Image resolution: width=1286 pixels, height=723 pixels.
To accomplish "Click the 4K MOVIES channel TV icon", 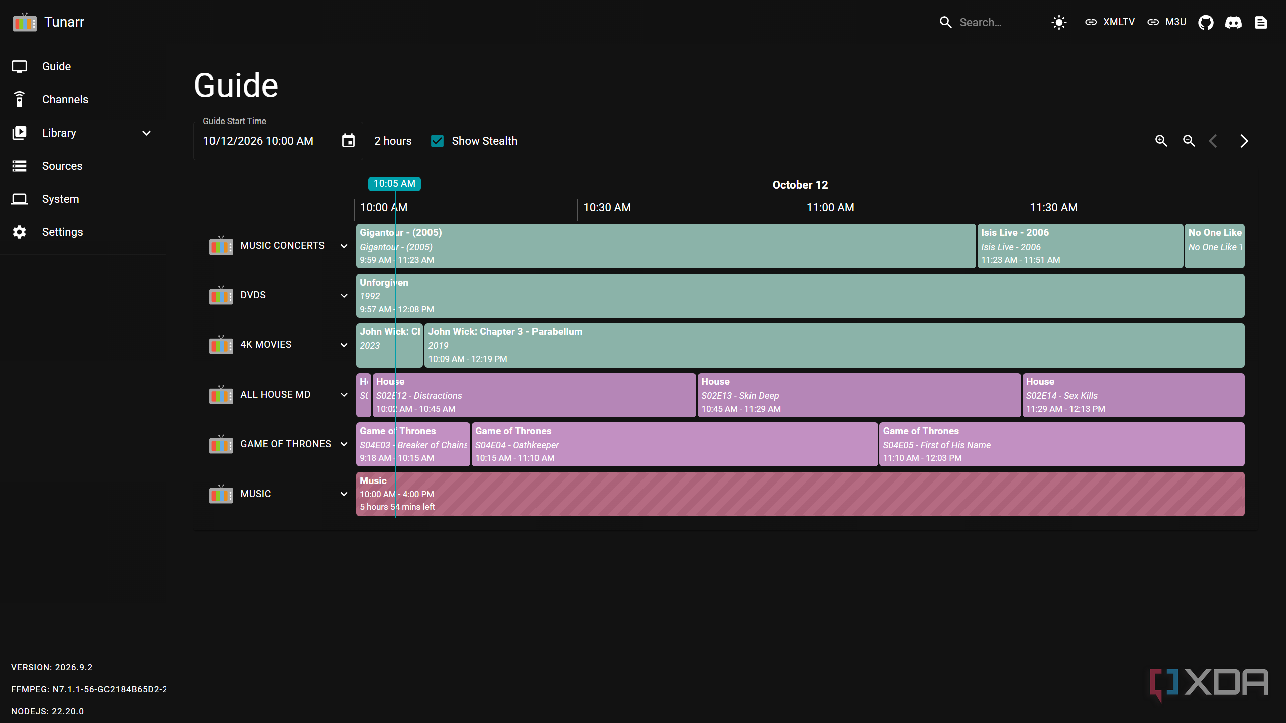I will [x=221, y=345].
